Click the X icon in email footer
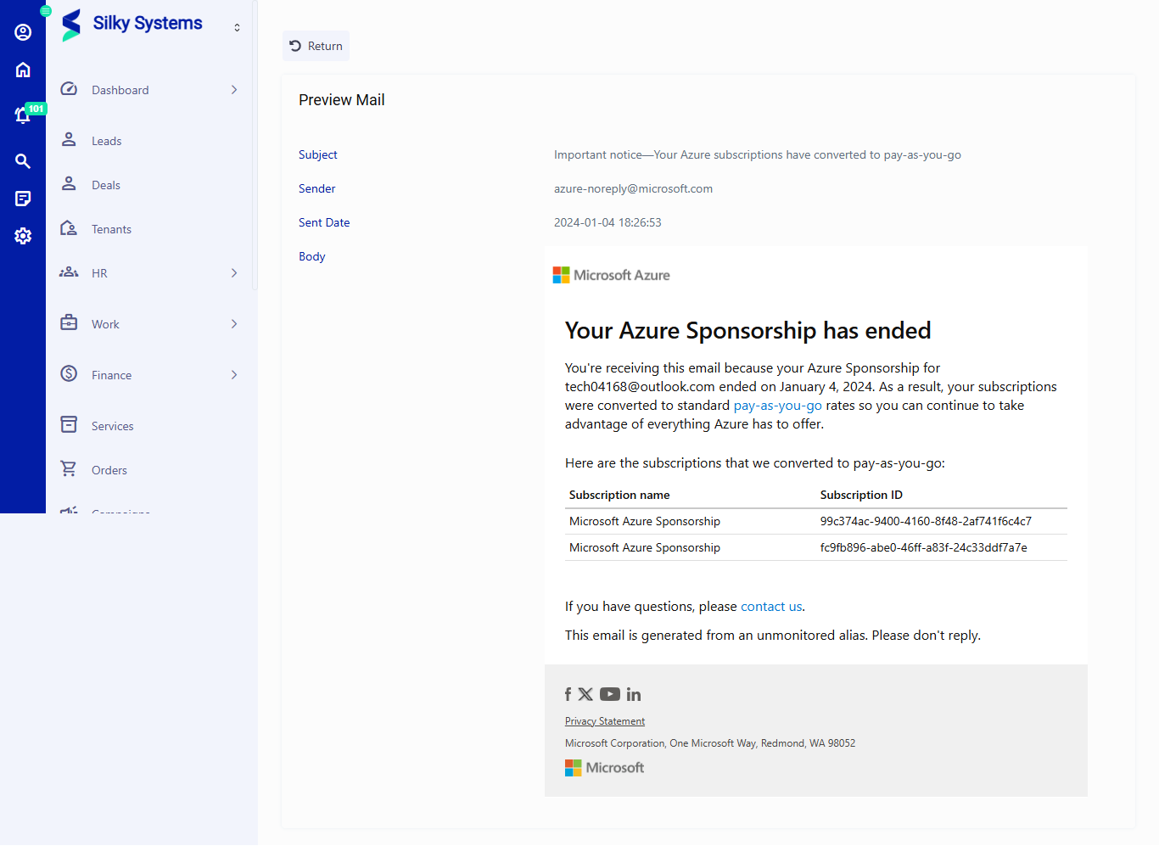 [585, 694]
